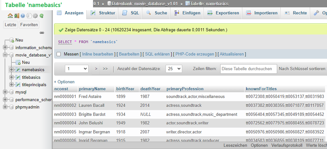
Task: Click the chain link icon in sidebar
Action: [42, 33]
